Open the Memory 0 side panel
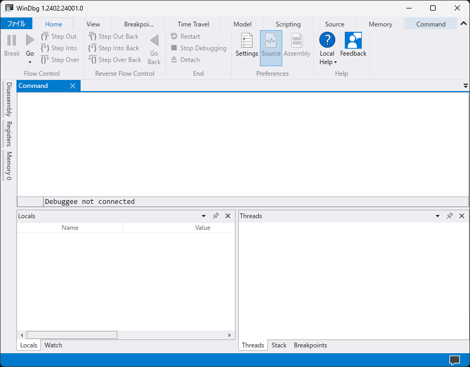470x367 pixels. click(x=8, y=166)
